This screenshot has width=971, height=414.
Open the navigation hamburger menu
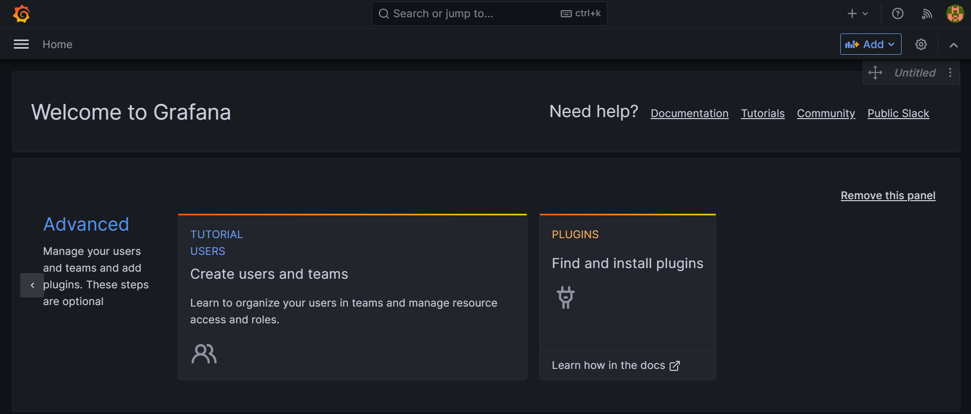(21, 44)
